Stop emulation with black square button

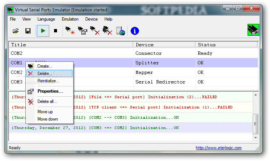click(56, 31)
